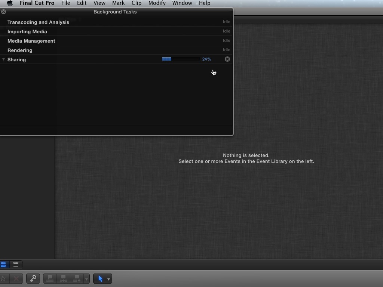Open edit options dropdown beside append
Image resolution: width=383 pixels, height=287 pixels.
click(86, 279)
